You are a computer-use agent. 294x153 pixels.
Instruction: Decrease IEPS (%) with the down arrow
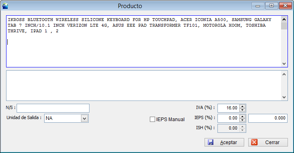tap(243, 120)
